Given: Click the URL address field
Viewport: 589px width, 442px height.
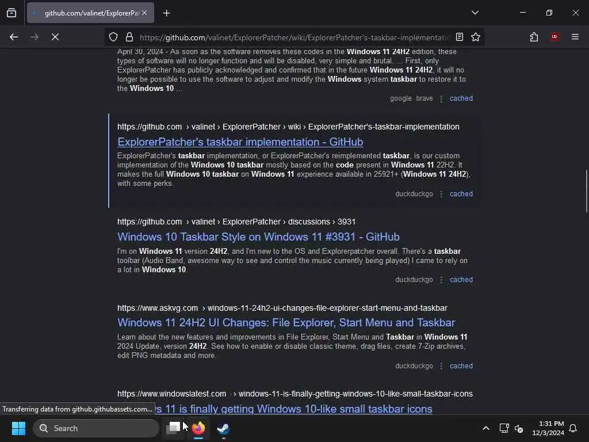Looking at the screenshot, I should pyautogui.click(x=295, y=37).
